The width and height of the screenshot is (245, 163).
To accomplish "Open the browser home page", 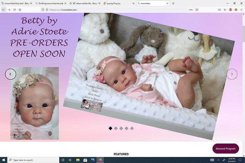I will (x=20, y=10).
